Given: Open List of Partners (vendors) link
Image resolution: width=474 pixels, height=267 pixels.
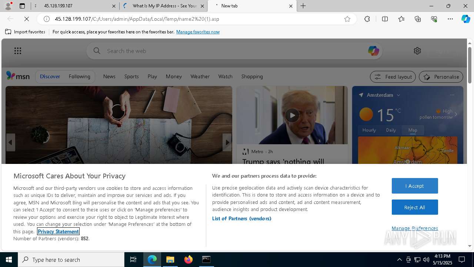Looking at the screenshot, I should pyautogui.click(x=241, y=218).
